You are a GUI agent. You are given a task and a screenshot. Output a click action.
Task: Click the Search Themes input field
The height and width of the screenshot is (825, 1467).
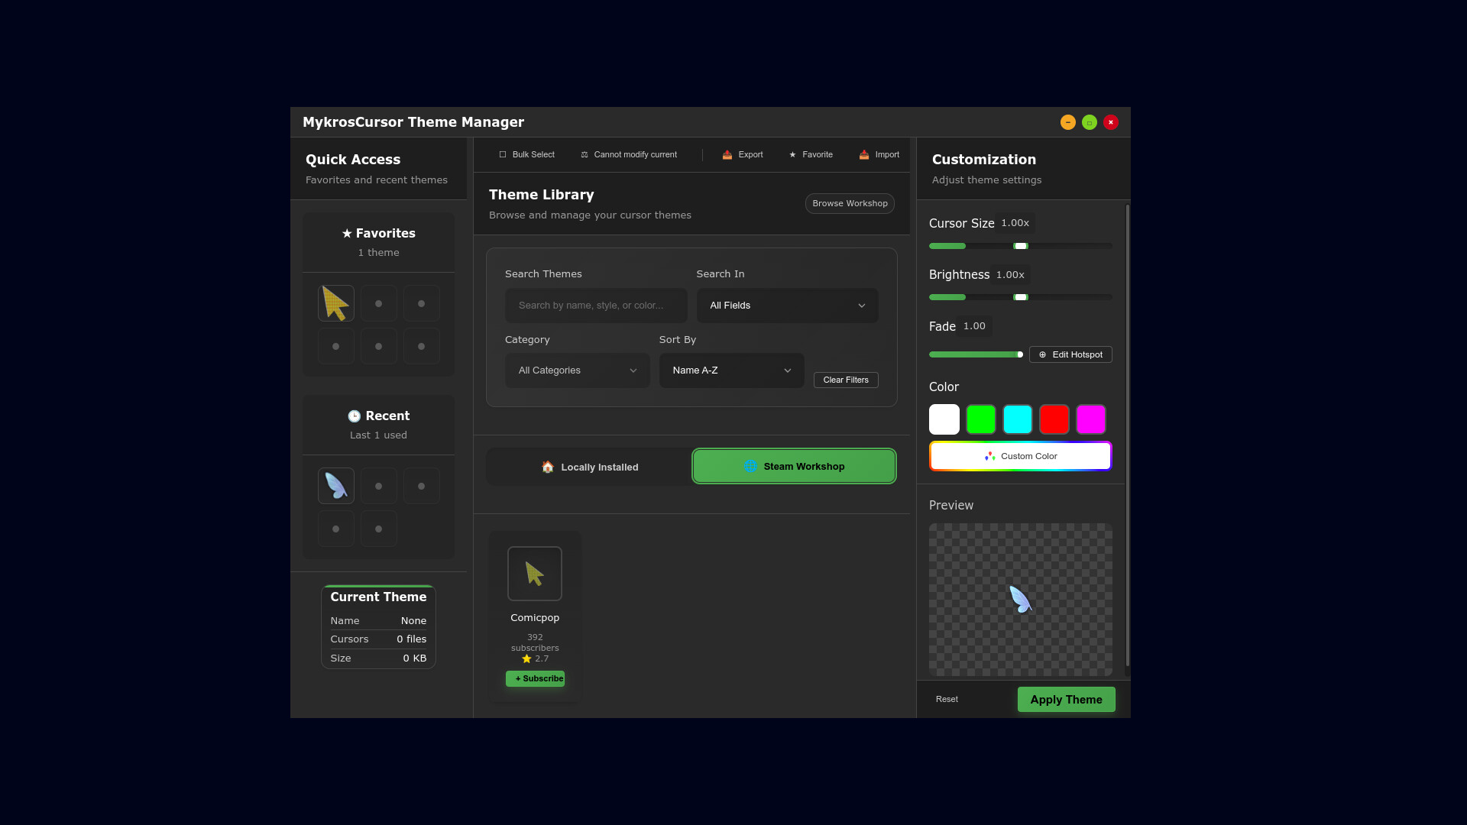595,306
